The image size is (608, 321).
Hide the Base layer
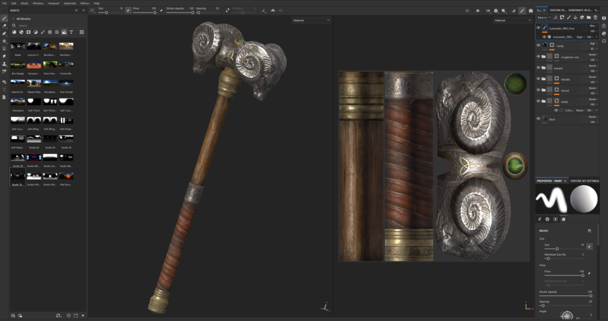click(539, 119)
